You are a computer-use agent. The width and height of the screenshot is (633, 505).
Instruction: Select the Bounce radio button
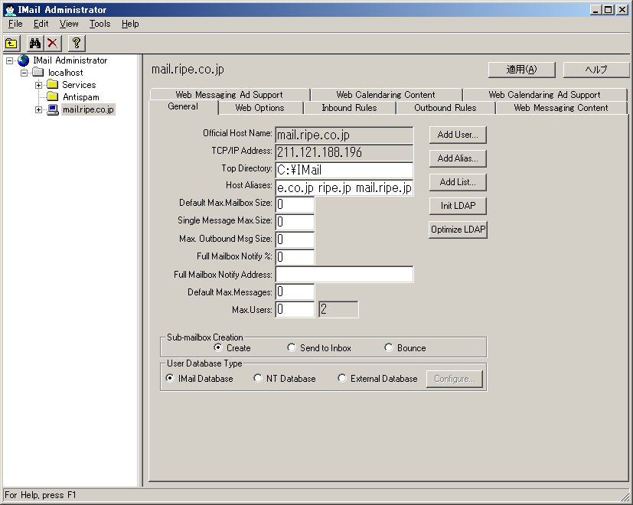(x=389, y=347)
